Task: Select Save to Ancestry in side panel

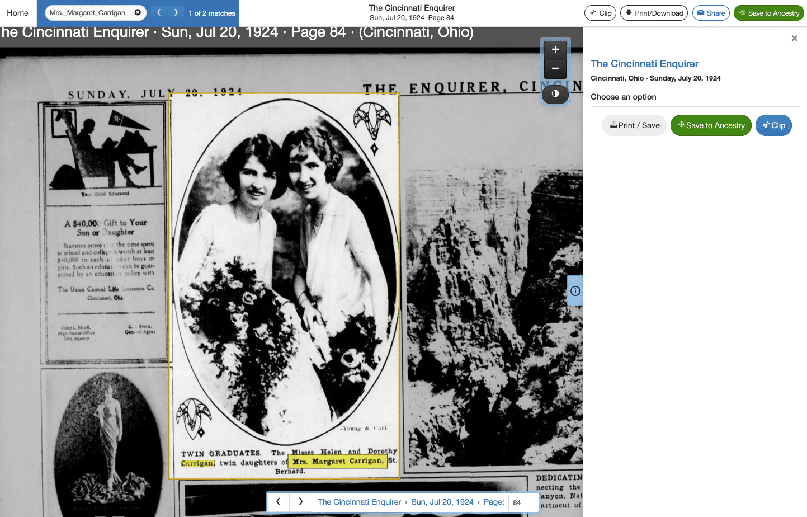Action: 711,125
